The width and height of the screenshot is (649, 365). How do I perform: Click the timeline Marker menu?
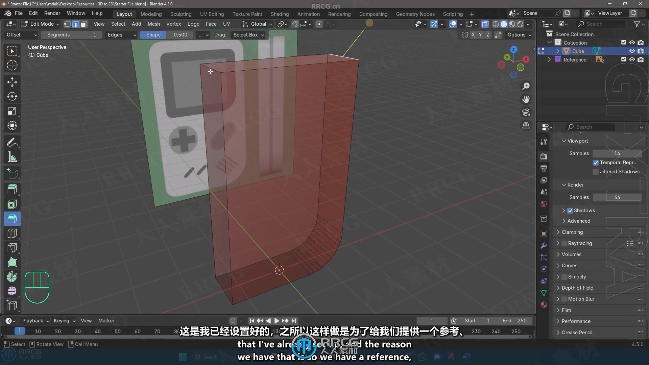pos(106,321)
